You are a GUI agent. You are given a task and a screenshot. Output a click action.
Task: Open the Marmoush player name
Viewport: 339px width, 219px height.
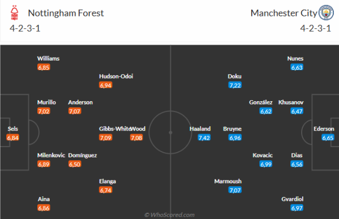tap(228, 181)
